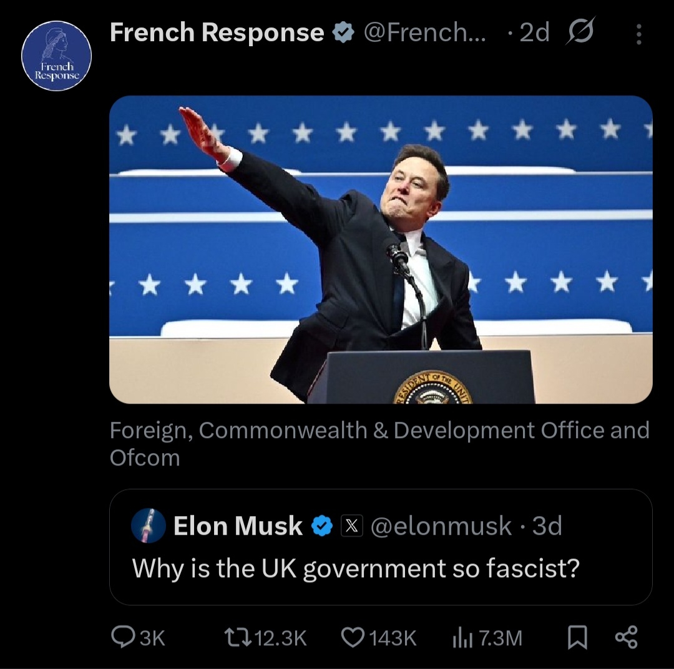The height and width of the screenshot is (669, 674).
Task: Open the three-dot more options menu
Action: pyautogui.click(x=638, y=34)
